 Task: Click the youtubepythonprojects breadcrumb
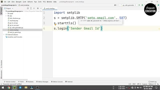tap(9, 5)
